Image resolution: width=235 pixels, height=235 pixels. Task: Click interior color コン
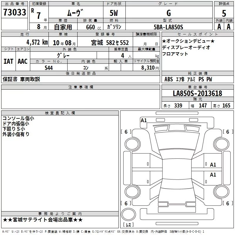86,68
